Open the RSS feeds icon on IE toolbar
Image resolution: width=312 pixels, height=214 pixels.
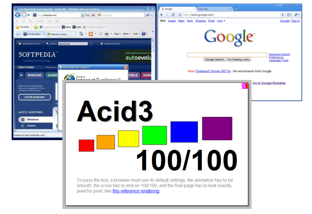tap(90, 34)
